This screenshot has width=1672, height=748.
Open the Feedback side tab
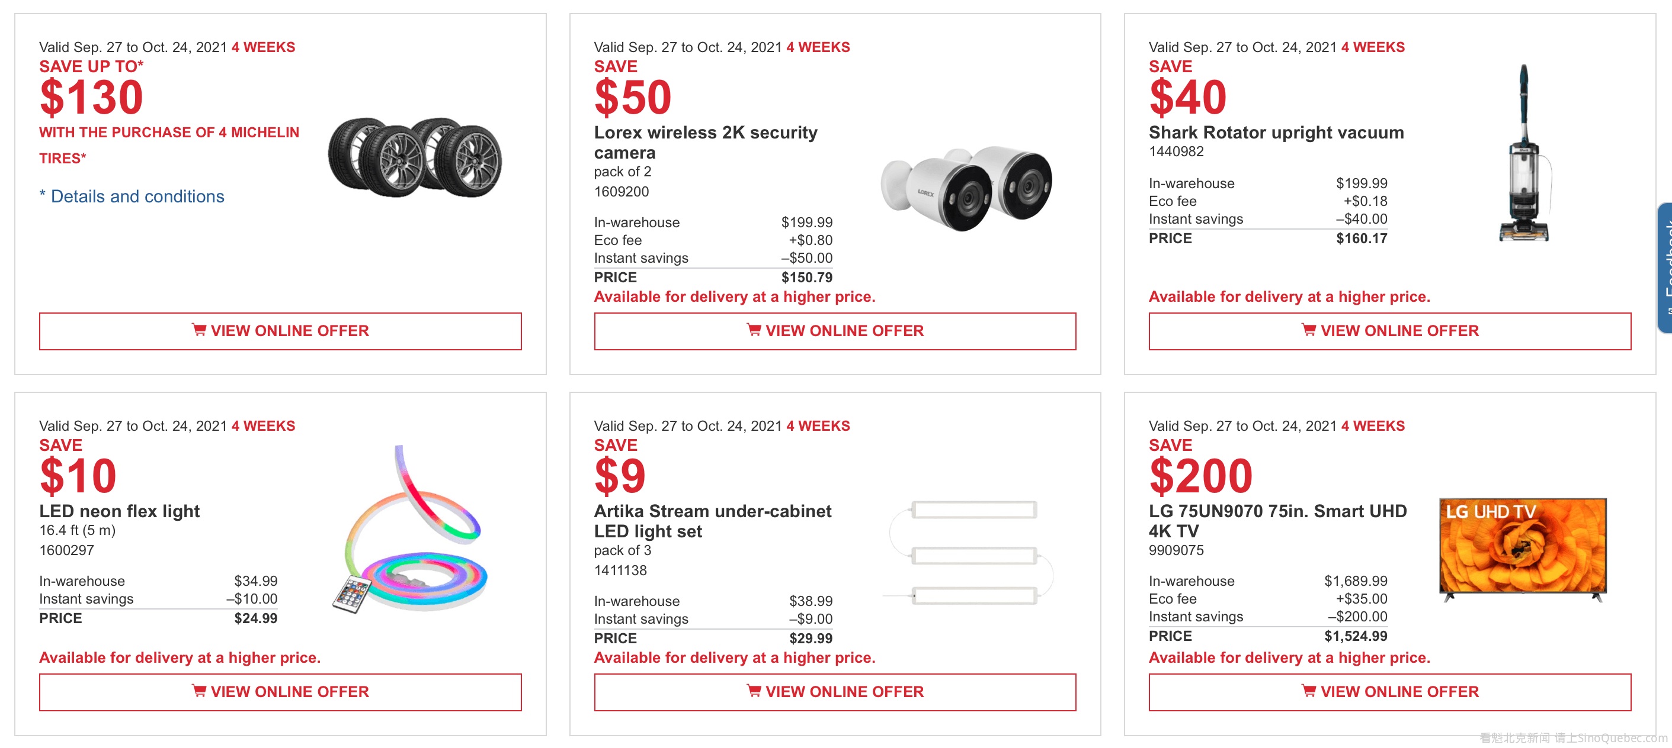pyautogui.click(x=1664, y=267)
